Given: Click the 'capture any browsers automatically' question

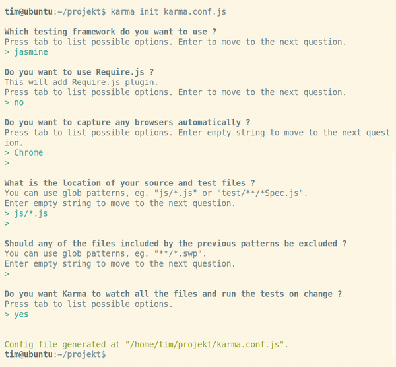Looking at the screenshot, I should pyautogui.click(x=127, y=123).
